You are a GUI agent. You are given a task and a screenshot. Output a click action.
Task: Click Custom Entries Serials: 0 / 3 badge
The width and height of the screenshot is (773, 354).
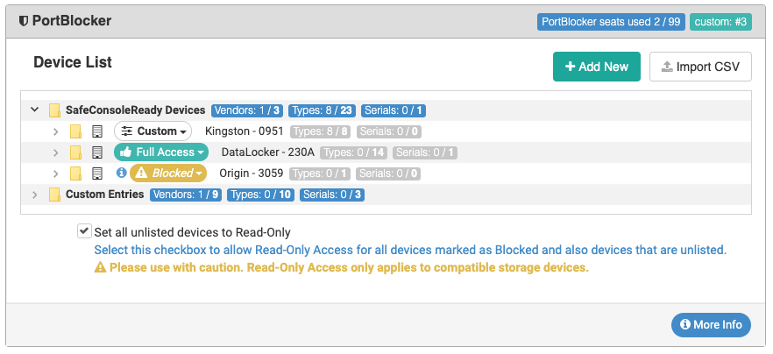(332, 195)
